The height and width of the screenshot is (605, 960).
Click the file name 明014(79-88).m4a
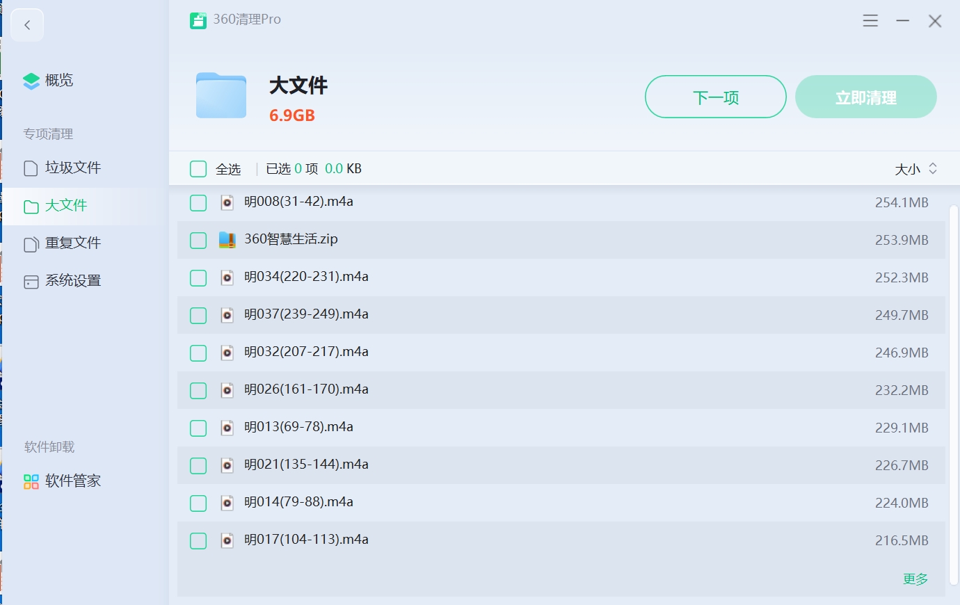point(299,502)
